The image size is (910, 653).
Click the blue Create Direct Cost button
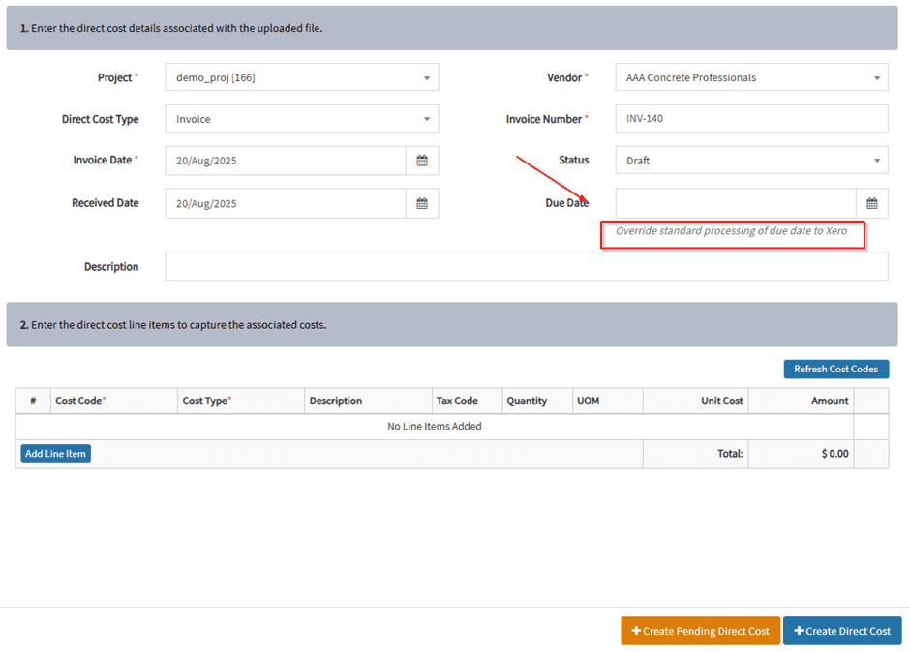pyautogui.click(x=842, y=631)
